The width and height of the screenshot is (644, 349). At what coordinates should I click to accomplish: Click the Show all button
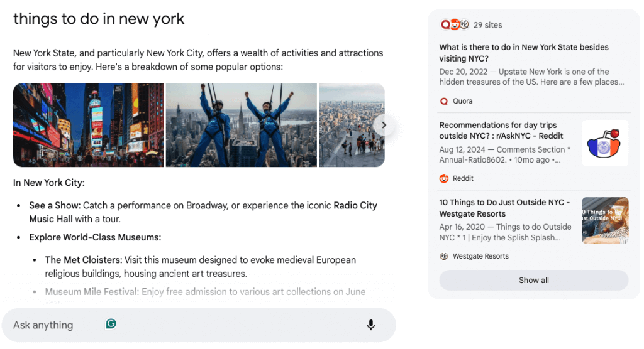[x=533, y=280]
